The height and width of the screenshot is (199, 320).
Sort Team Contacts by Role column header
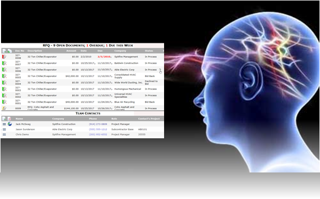point(114,118)
